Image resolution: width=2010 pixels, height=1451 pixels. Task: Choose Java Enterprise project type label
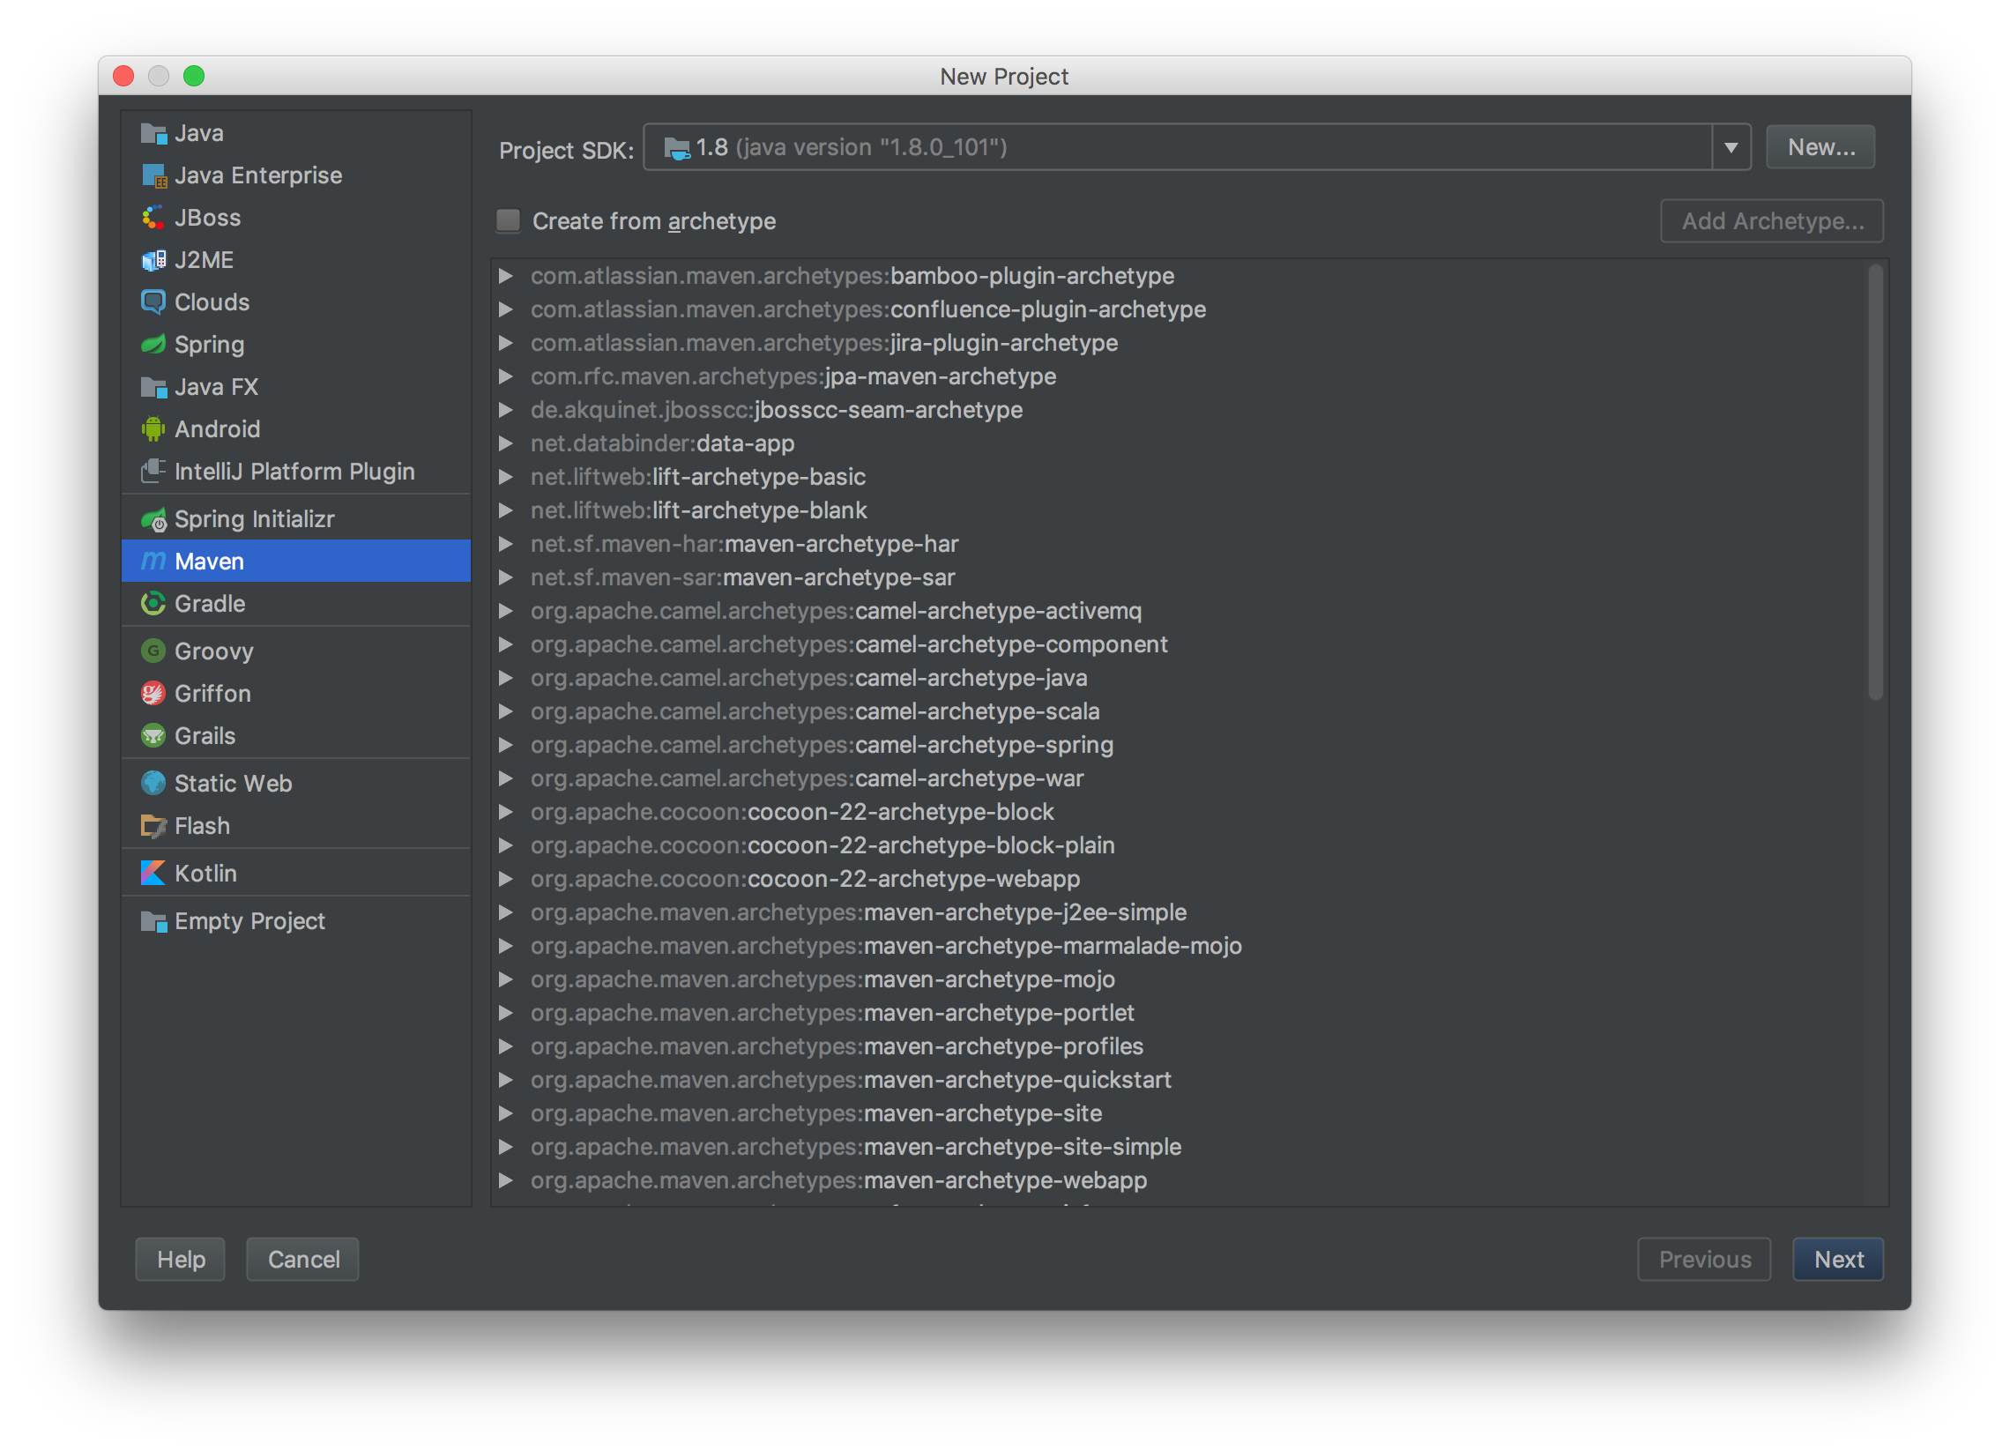(258, 175)
